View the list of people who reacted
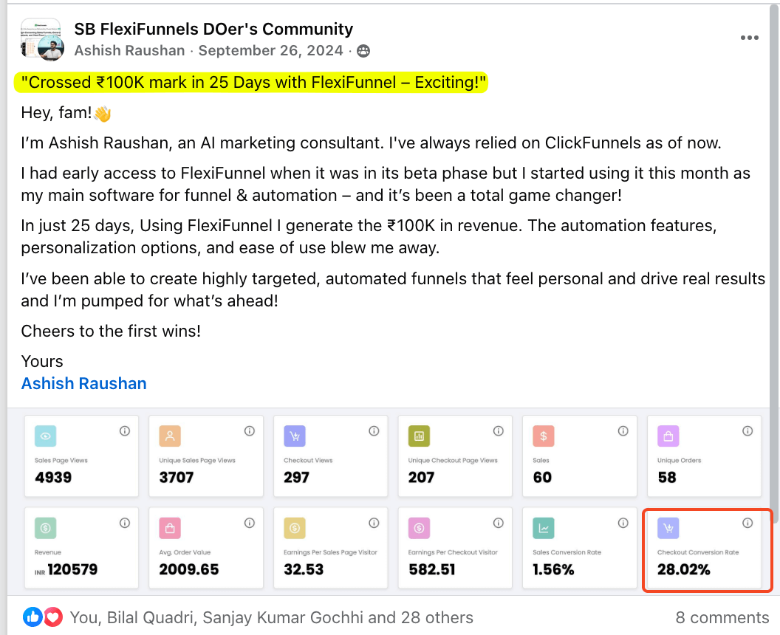 point(270,617)
